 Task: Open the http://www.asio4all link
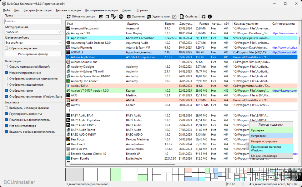coord(284,52)
